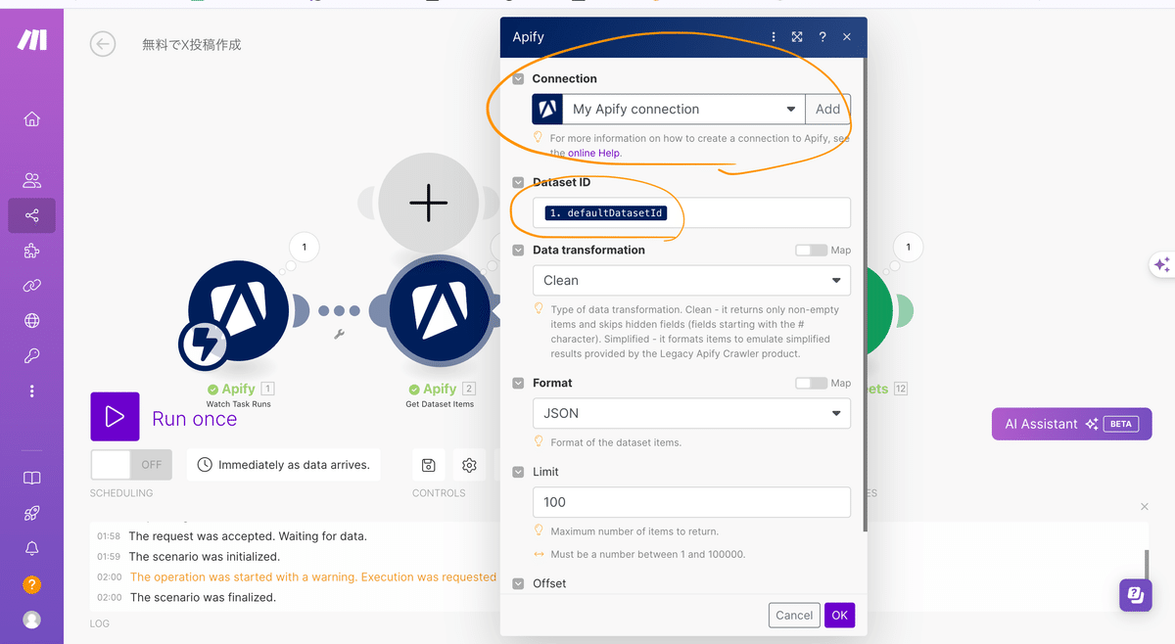
Task: Toggle Map switch for Format
Action: (x=811, y=384)
